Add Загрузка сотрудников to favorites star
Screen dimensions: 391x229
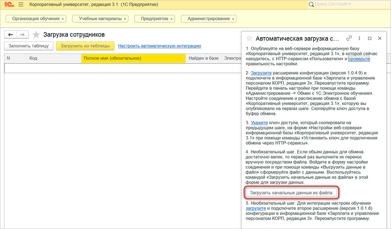tap(36, 35)
